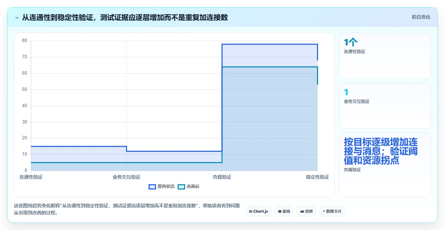Click the icon inside the 进度 tag
The image size is (445, 230).
click(302, 211)
